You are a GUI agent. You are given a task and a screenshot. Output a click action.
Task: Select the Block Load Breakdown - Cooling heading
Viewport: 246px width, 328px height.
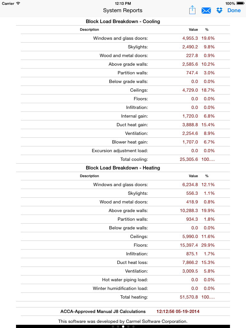(x=123, y=21)
